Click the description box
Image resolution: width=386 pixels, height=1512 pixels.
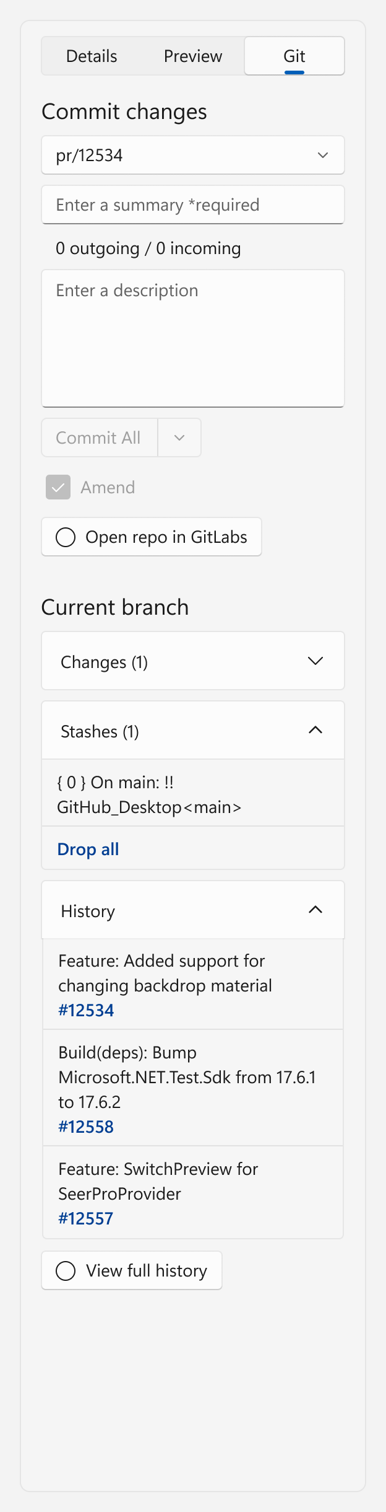(192, 338)
